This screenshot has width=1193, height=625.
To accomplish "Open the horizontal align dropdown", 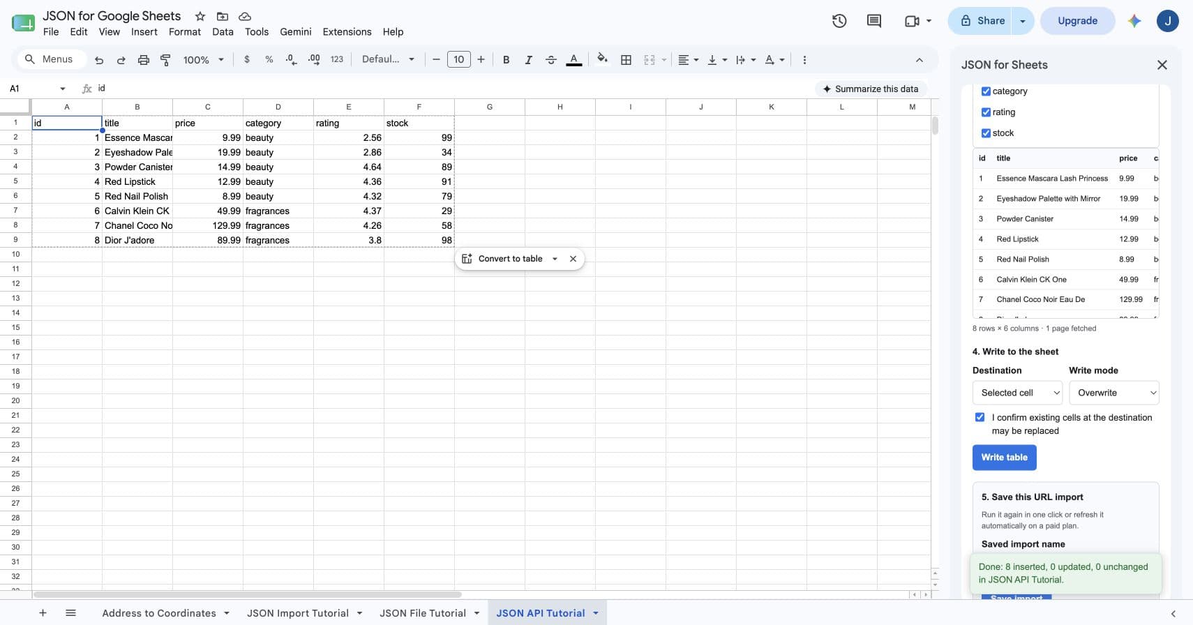I will click(x=689, y=60).
